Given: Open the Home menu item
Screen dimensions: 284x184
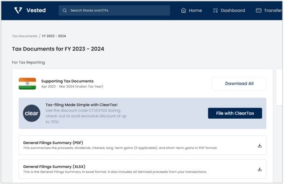Looking at the screenshot, I should click(191, 10).
